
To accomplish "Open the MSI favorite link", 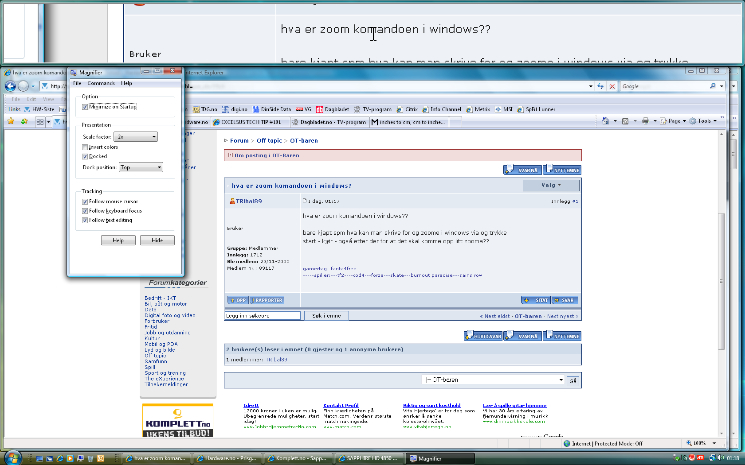I will [504, 109].
